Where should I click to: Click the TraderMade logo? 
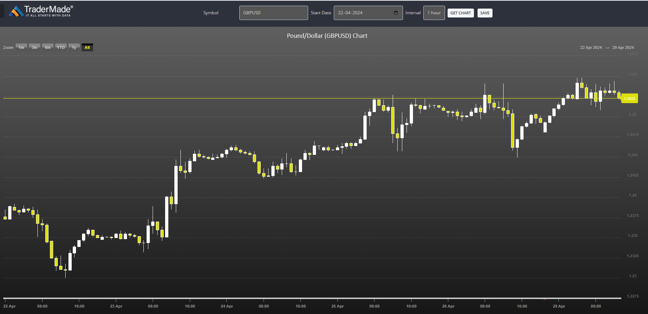[x=41, y=11]
